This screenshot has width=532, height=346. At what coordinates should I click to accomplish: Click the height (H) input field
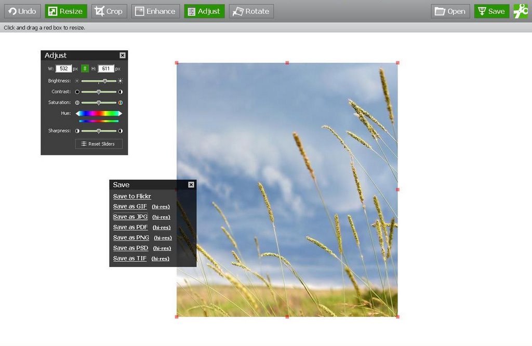click(106, 69)
